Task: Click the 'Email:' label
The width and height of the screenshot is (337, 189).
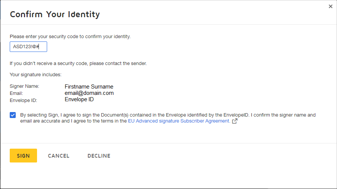Action: click(x=16, y=93)
